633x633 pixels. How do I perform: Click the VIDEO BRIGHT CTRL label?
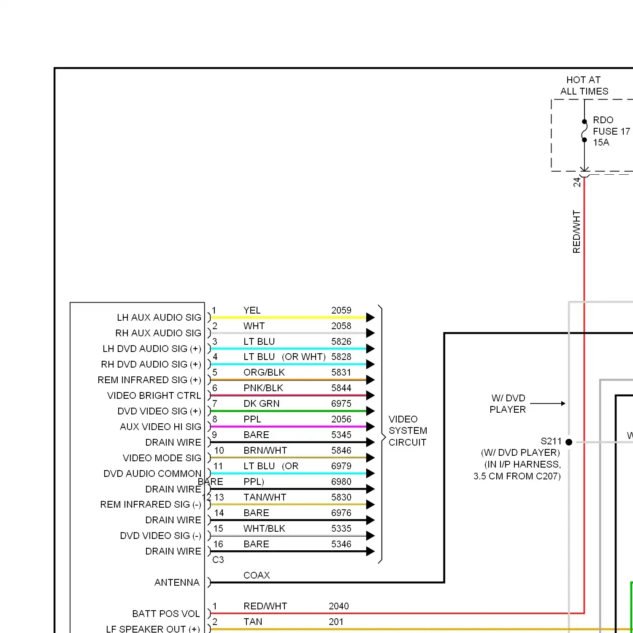point(154,395)
